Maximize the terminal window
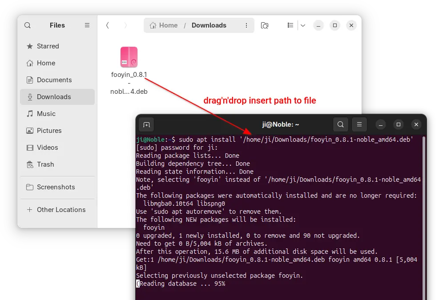Screen dimensions: 443x300 point(399,124)
